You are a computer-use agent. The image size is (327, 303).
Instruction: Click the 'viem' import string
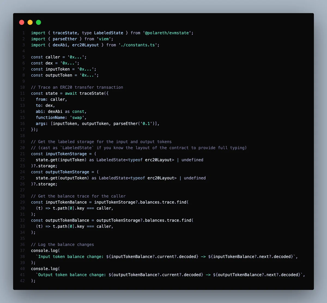pyautogui.click(x=104, y=39)
